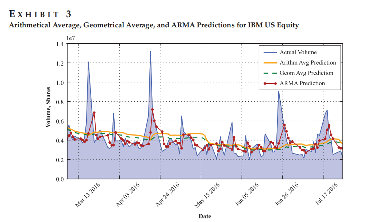Click the ARMA Prediction legend label

tap(302, 83)
